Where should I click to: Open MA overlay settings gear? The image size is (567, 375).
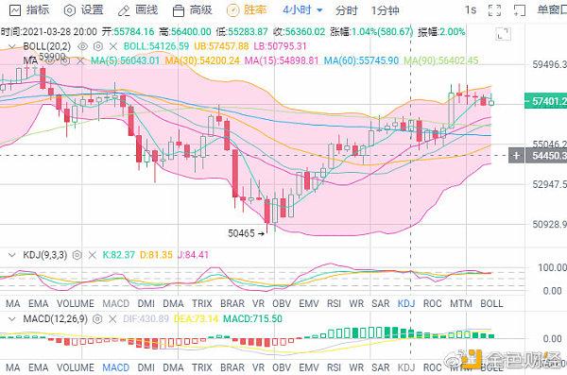[64, 60]
